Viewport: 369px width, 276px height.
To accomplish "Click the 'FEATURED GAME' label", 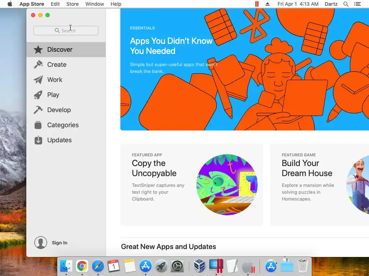I will point(299,155).
